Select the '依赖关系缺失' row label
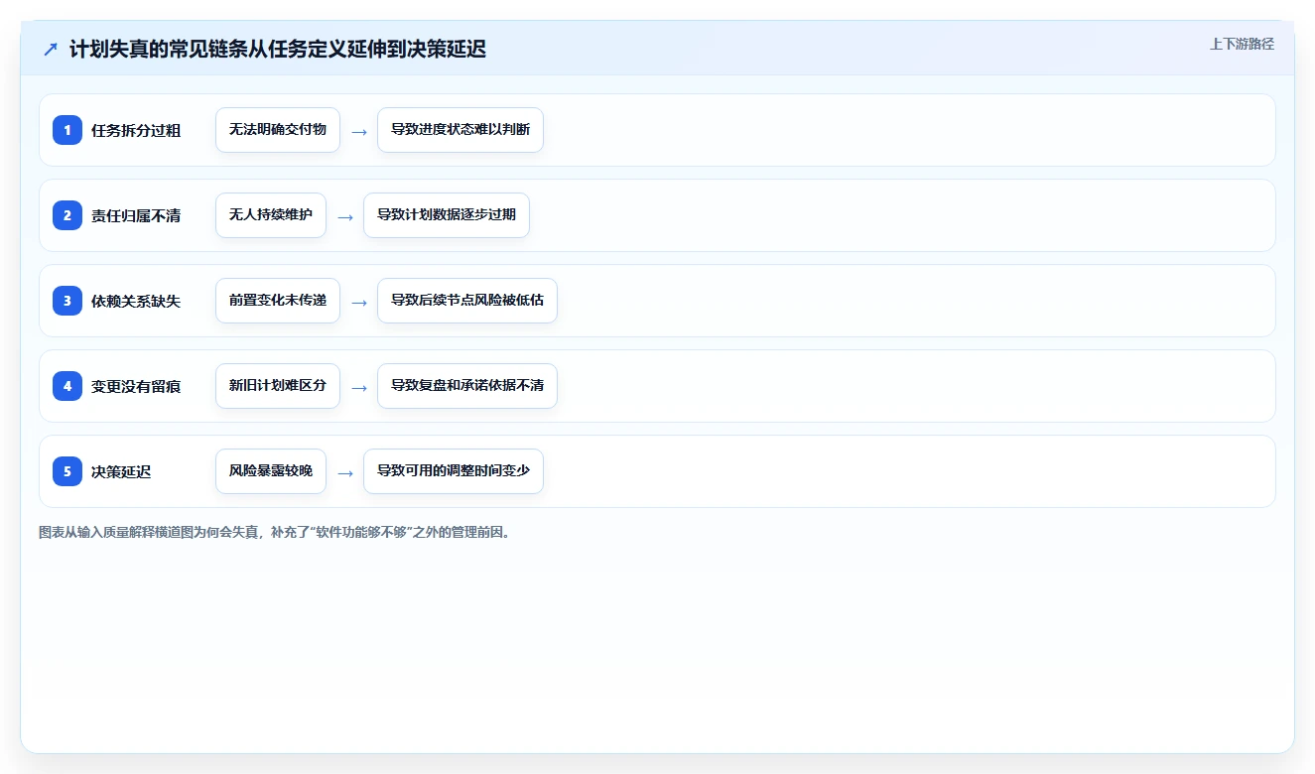Screen dimensions: 1315x774 [x=136, y=301]
